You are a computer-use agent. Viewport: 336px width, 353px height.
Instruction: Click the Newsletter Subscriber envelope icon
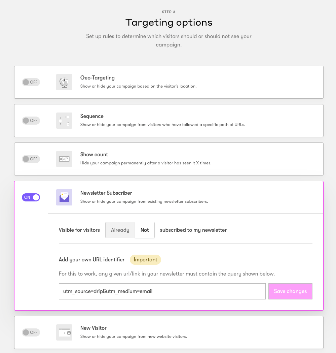point(64,197)
